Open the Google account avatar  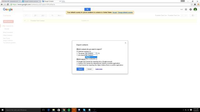195,9
